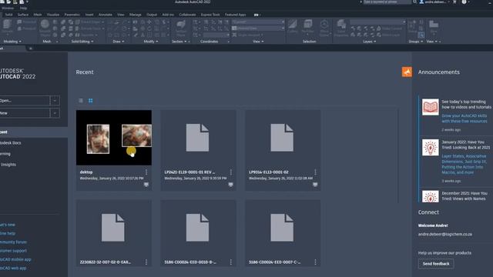Open the Help menu
The height and width of the screenshot is (277, 493).
[23, 8]
